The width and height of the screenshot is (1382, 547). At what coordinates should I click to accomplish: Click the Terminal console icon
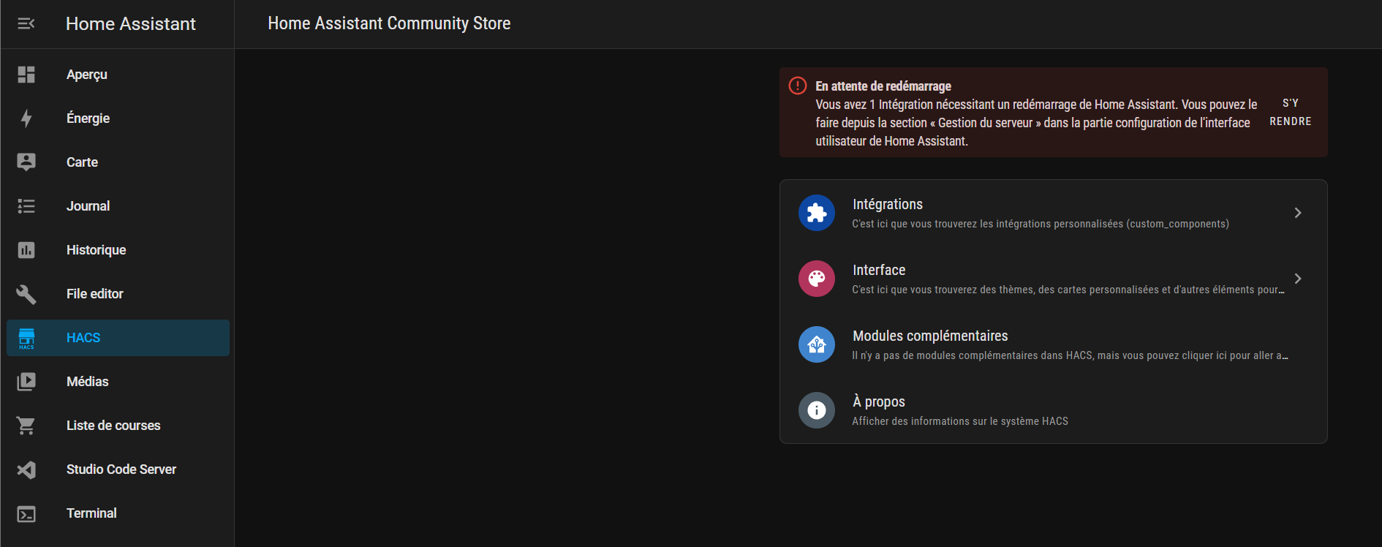[26, 514]
